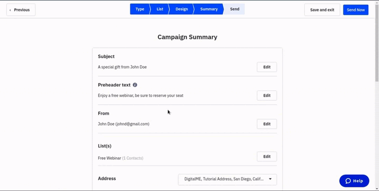Go to the Type step
Viewport: 379px width, 191px height.
click(x=140, y=9)
